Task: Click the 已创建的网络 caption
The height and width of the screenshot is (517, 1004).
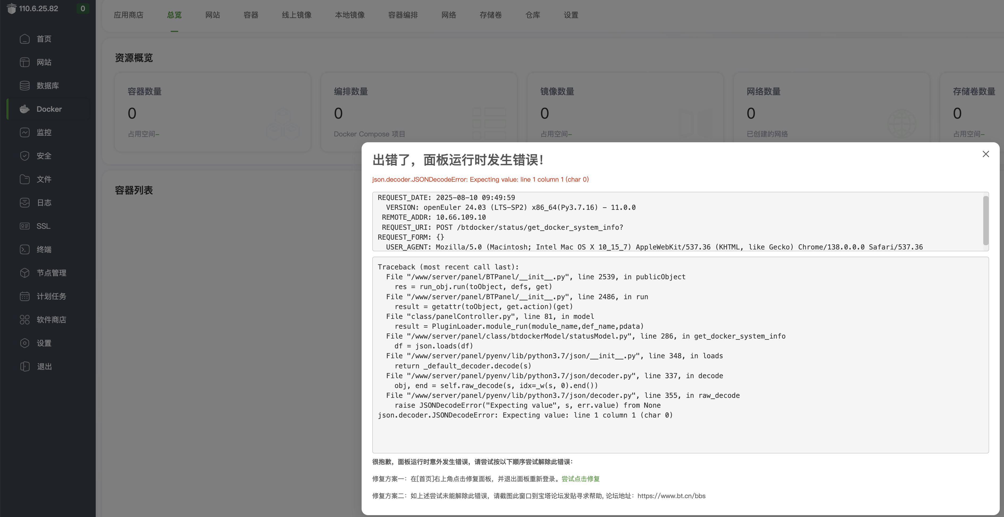Action: (767, 134)
